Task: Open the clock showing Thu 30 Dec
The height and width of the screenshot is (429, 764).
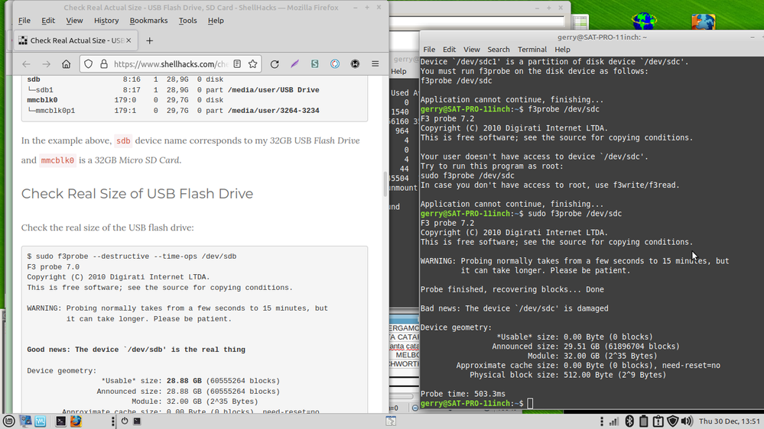Action: (728, 421)
